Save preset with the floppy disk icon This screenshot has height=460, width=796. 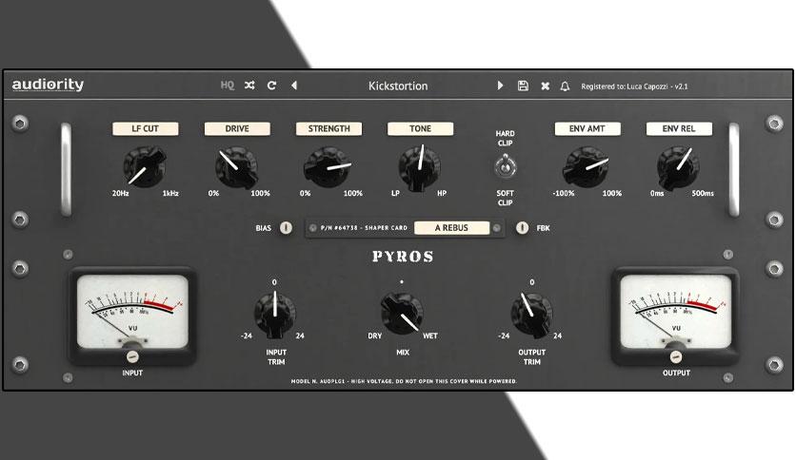(x=523, y=86)
